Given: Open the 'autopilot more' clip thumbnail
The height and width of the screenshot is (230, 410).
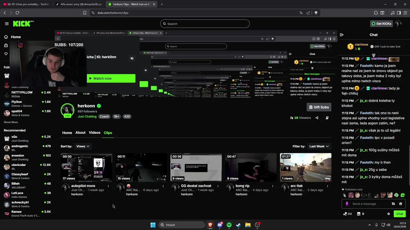Looking at the screenshot, I should tap(86, 167).
